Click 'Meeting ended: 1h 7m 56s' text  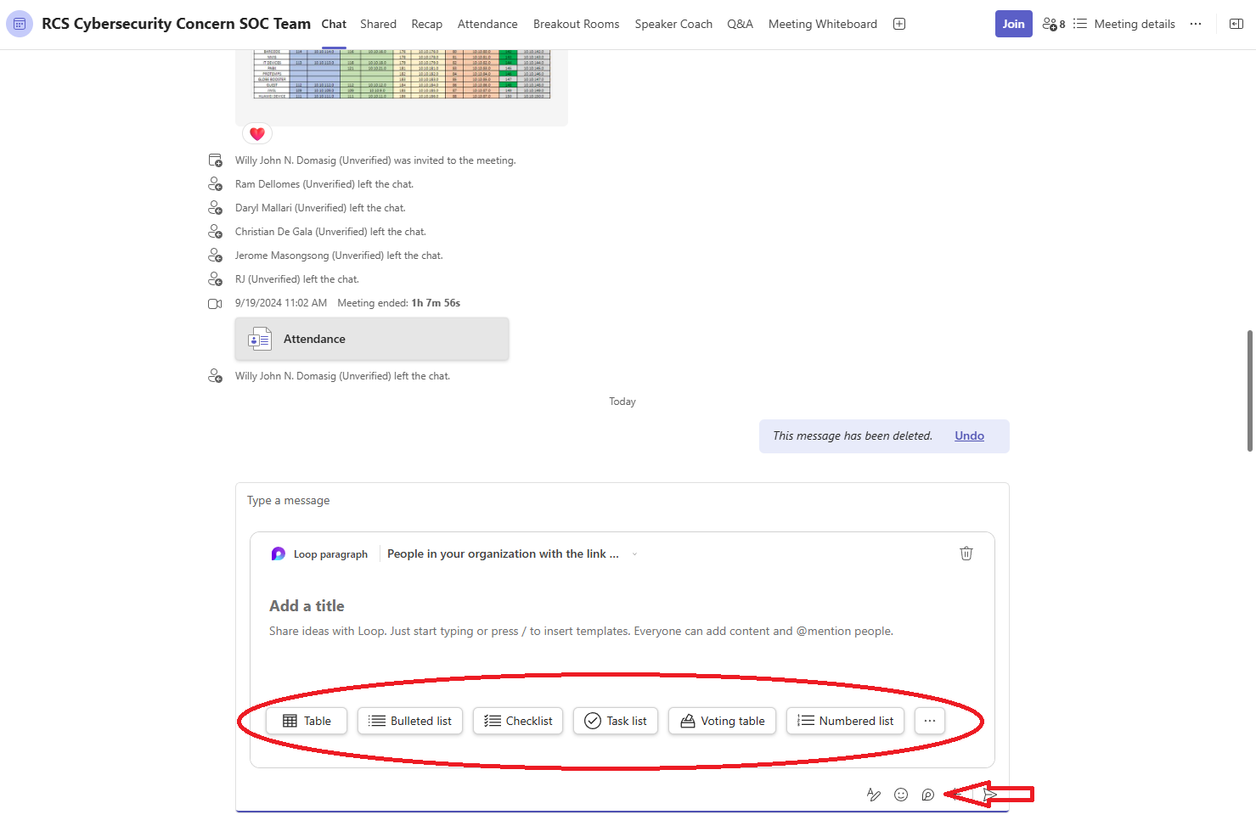[x=398, y=303]
